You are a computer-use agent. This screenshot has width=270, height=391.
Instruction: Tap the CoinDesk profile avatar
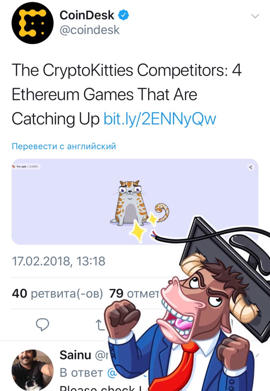point(33,23)
